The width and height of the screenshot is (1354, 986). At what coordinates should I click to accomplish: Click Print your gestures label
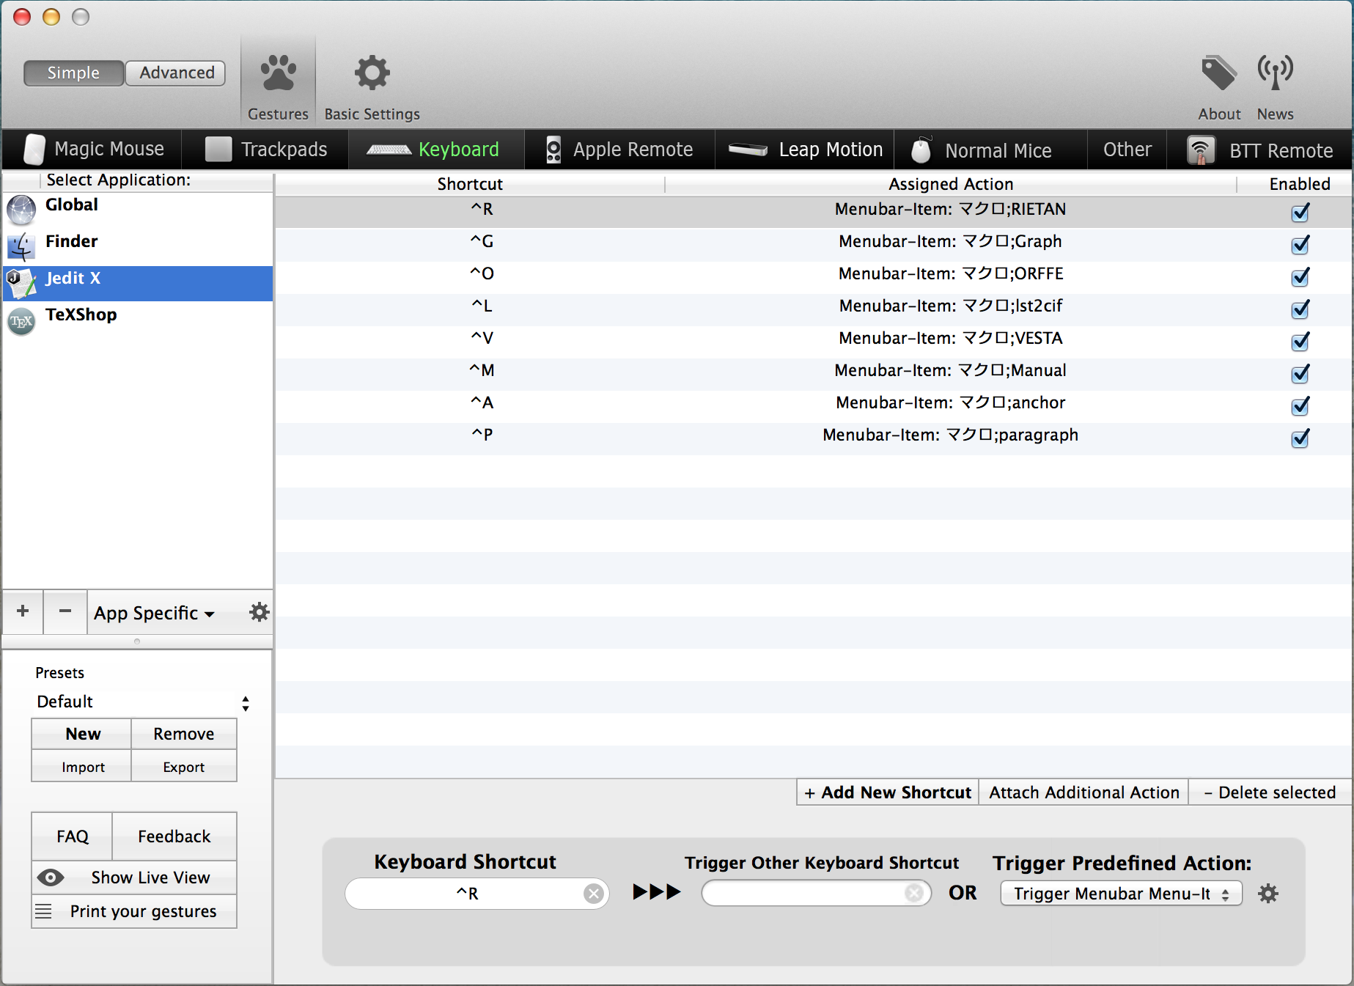tap(143, 911)
